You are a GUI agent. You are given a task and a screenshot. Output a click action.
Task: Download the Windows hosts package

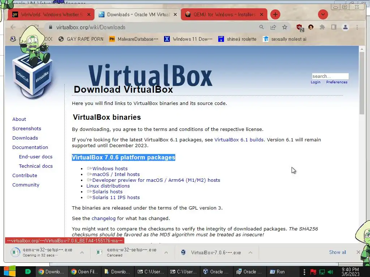pyautogui.click(x=110, y=169)
